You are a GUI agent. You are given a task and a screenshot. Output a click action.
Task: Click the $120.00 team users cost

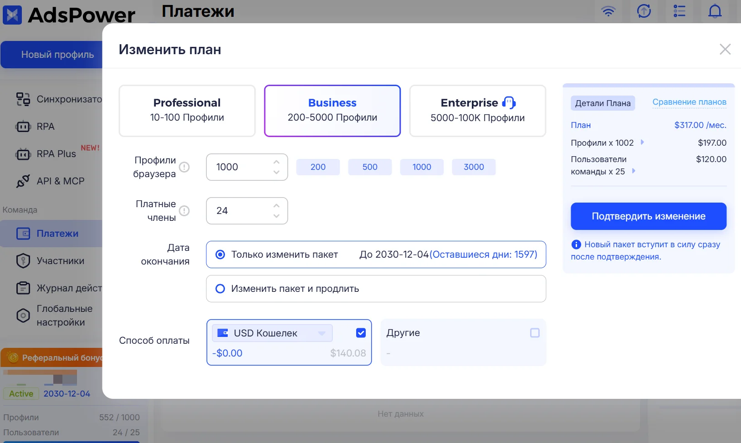click(x=711, y=159)
